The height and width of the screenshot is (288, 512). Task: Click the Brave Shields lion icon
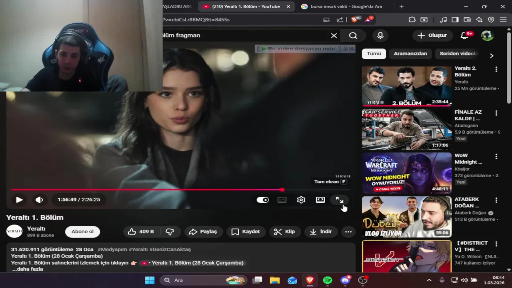[354, 20]
